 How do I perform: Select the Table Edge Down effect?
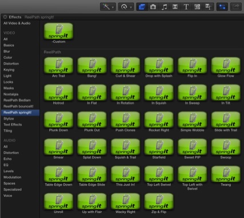coord(58,175)
